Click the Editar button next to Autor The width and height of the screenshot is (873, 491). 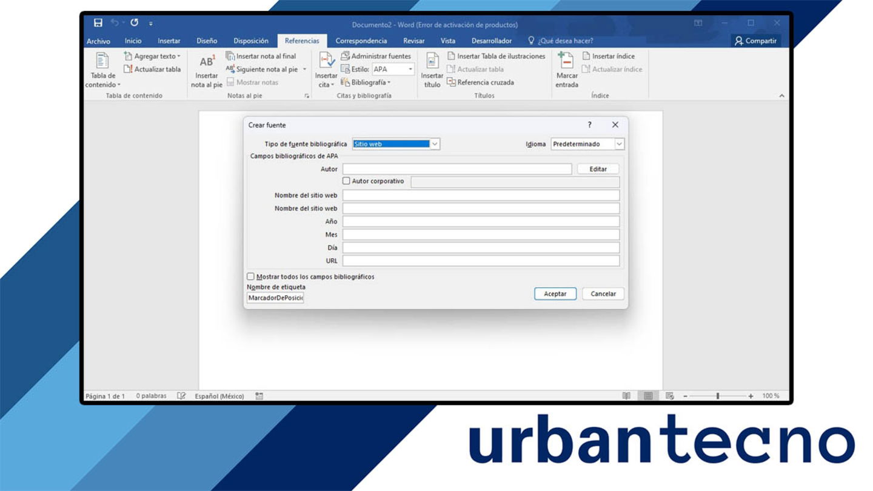(x=598, y=169)
